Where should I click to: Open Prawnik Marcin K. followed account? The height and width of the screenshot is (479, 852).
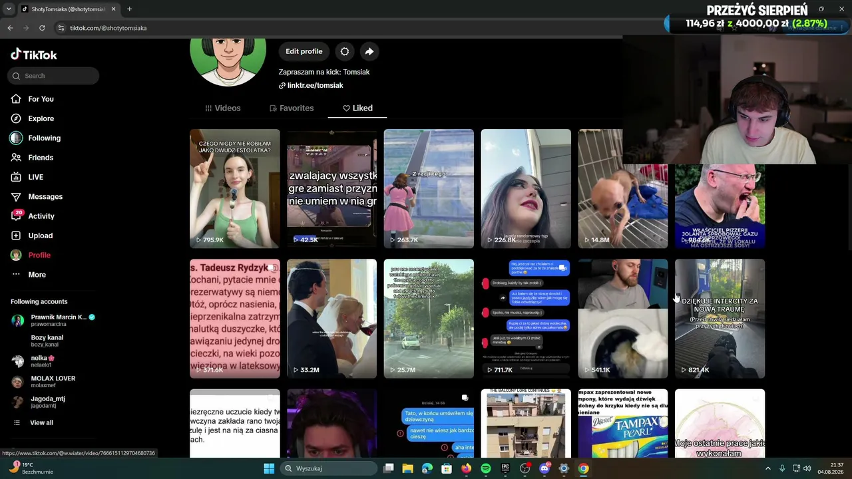(x=55, y=320)
